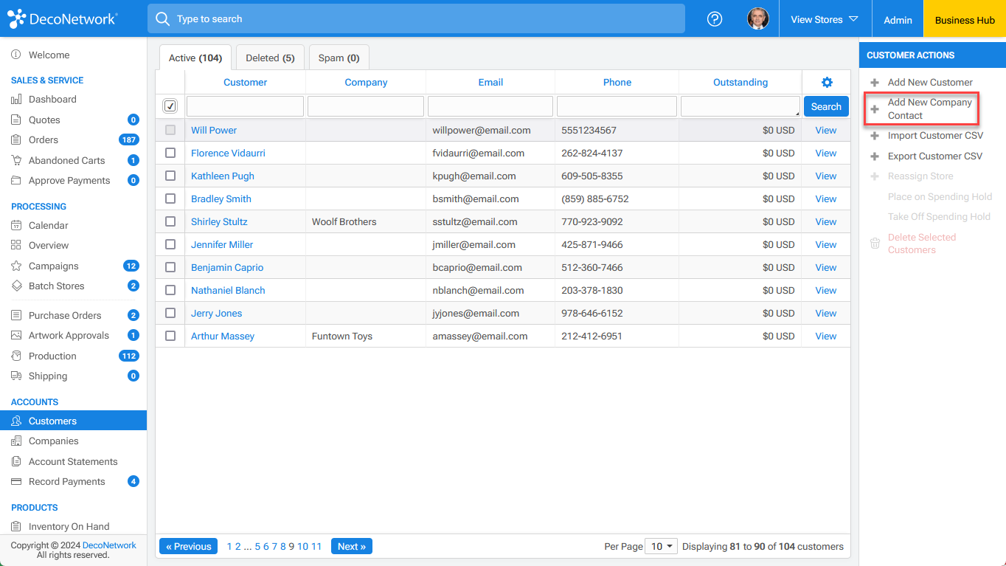
Task: Select the Arthur Massey row checkbox
Action: (x=170, y=336)
